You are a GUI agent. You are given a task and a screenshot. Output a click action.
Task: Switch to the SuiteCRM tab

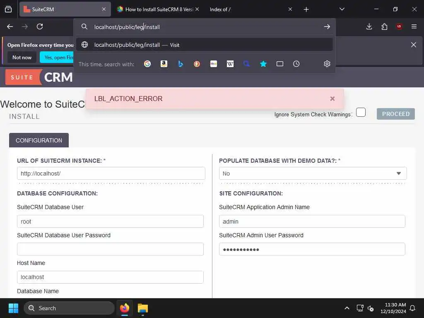coord(65,9)
